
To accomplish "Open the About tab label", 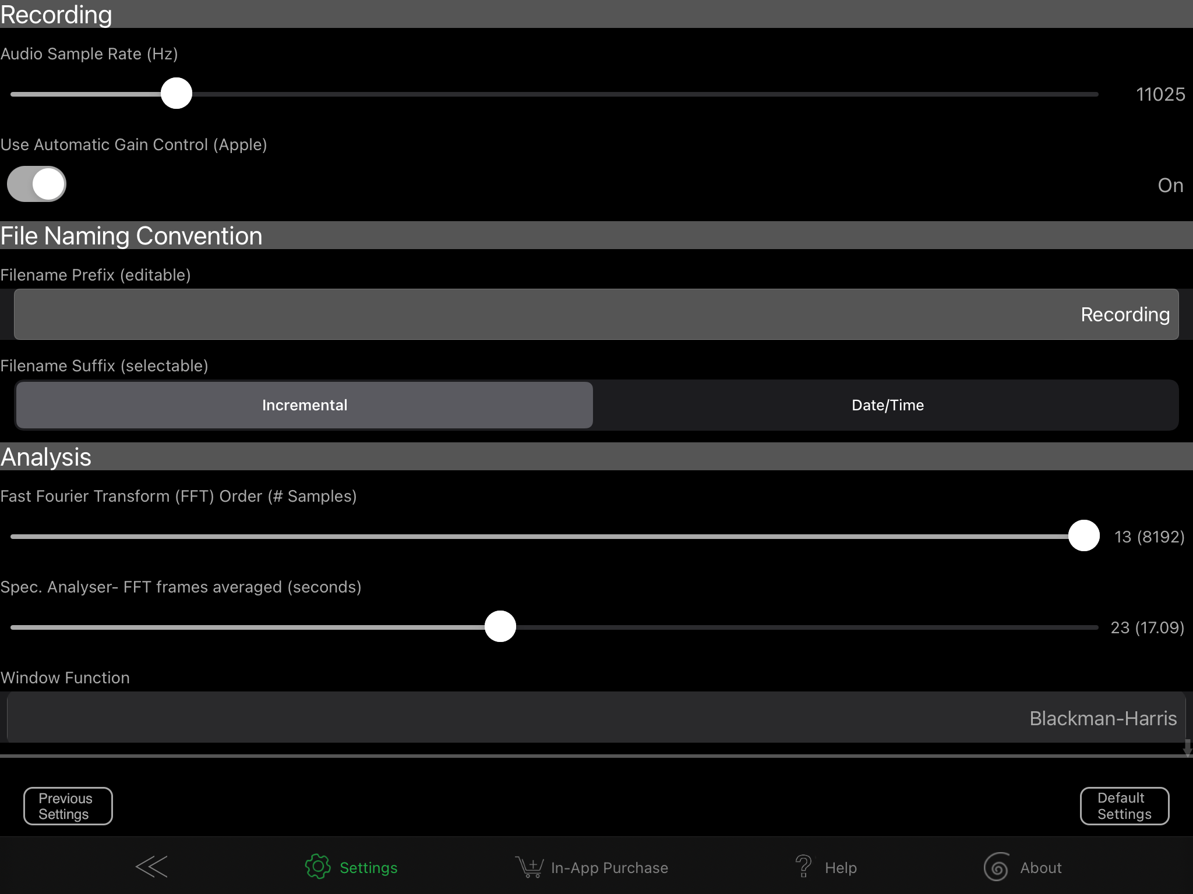I will coord(1040,868).
